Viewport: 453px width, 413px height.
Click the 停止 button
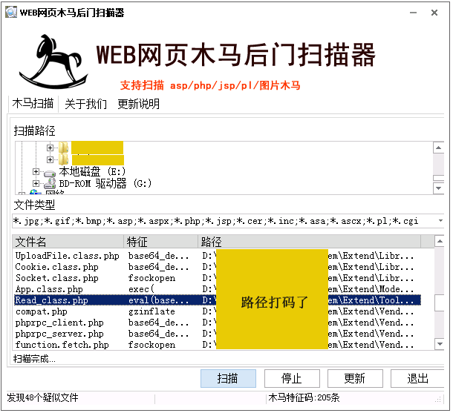coord(292,378)
